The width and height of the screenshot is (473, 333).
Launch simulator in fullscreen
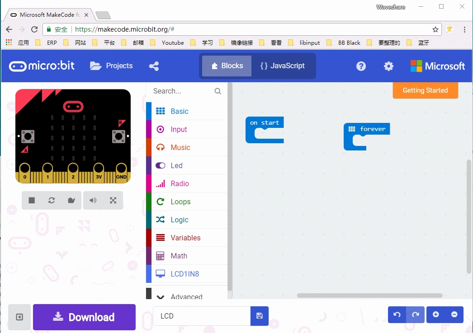coord(113,201)
